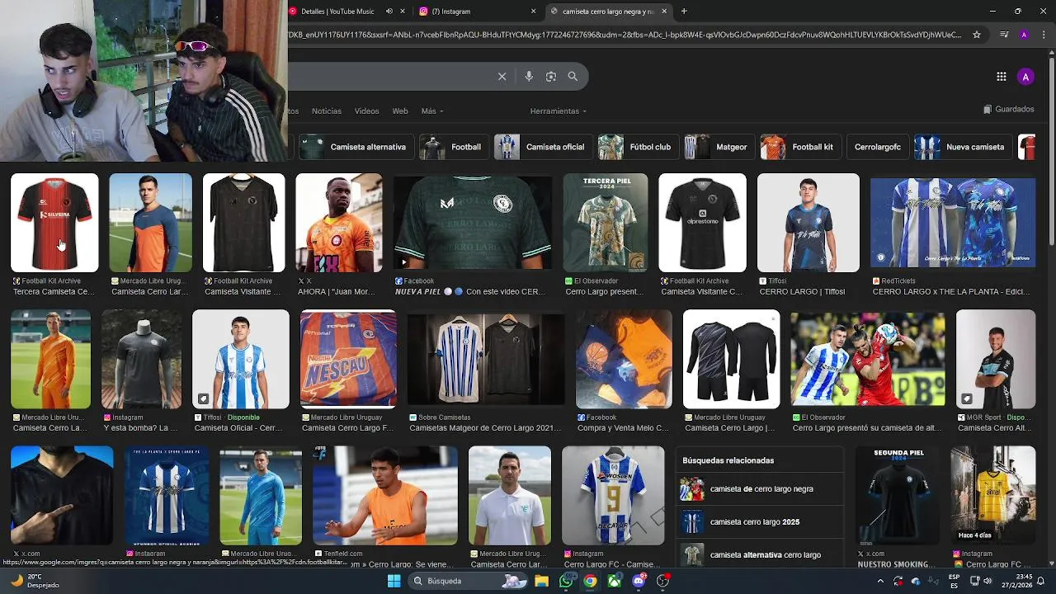Open OBS Studio from the taskbar
1056x594 pixels.
tap(663, 581)
